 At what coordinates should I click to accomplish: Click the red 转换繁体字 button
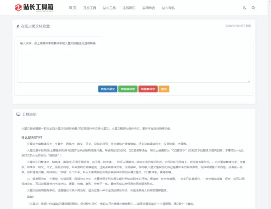[148, 89]
